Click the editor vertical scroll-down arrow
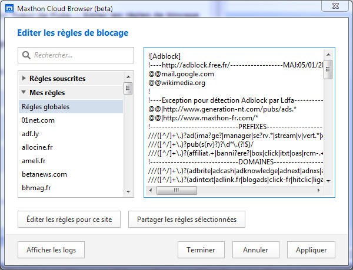This screenshot has height=270, width=353. point(328,181)
